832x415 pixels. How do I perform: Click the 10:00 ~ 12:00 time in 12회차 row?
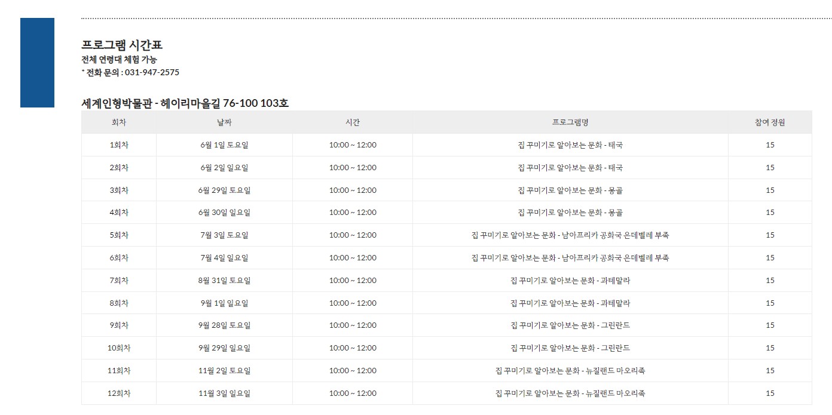353,394
